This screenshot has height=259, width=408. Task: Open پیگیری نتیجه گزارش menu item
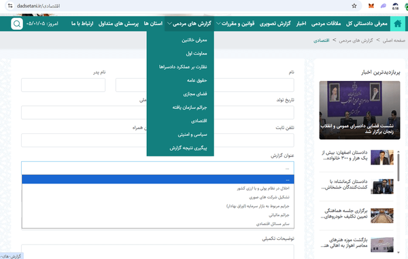tap(188, 148)
